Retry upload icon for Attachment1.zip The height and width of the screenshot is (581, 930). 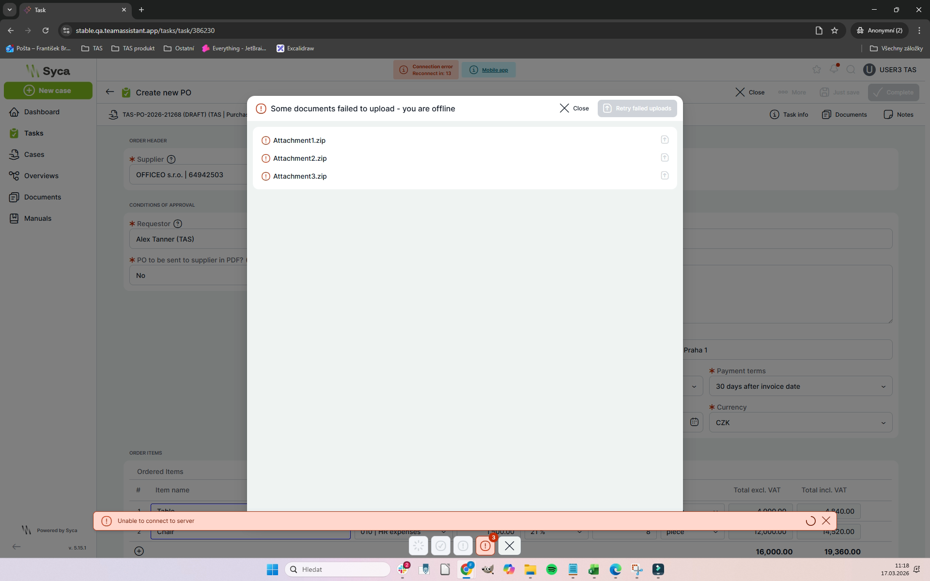pos(665,139)
